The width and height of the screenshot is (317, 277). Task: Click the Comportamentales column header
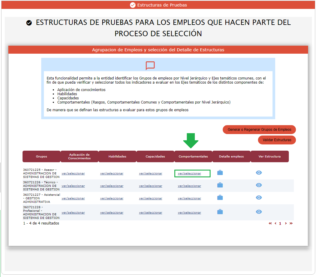(x=193, y=157)
